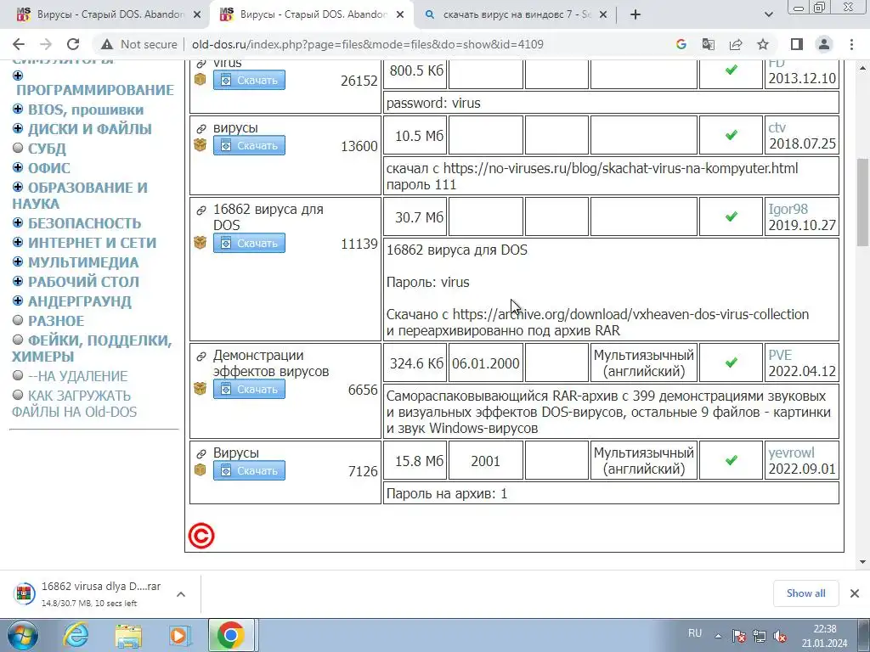
Task: Open the СУБД category link
Action: point(48,149)
